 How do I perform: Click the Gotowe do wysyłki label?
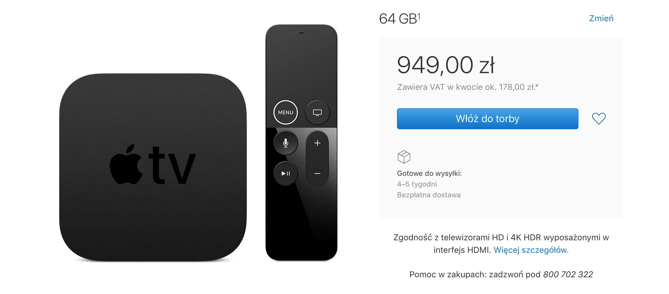coord(429,173)
